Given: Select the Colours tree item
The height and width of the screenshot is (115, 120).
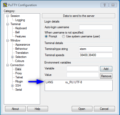Looking at the screenshot, I should coord(20,61).
